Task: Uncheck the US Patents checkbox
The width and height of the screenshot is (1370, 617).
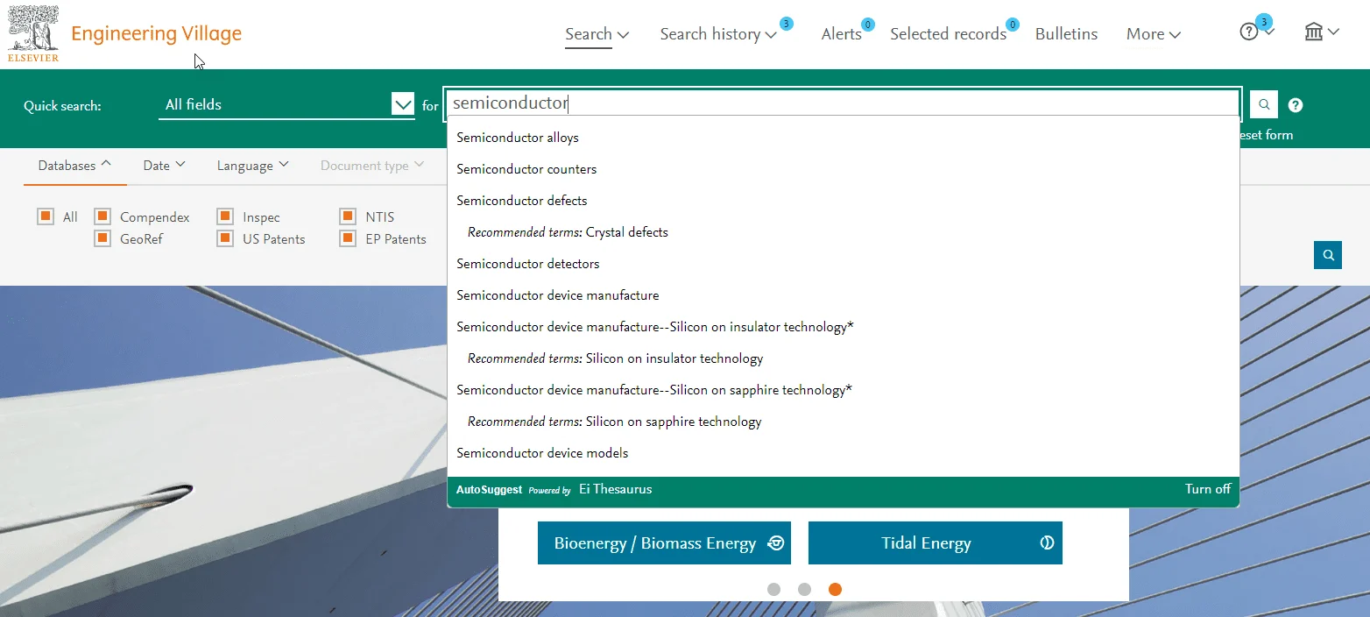Action: tap(224, 238)
